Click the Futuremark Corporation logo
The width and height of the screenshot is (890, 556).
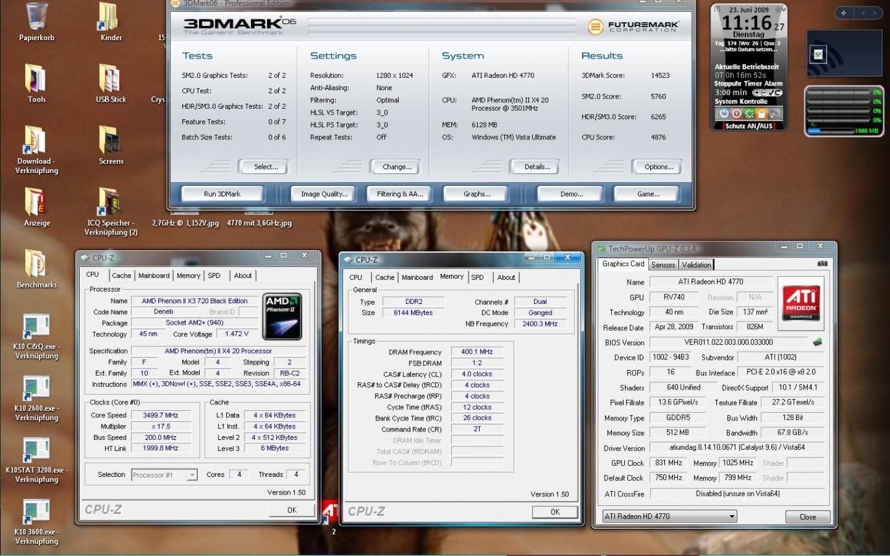point(633,27)
